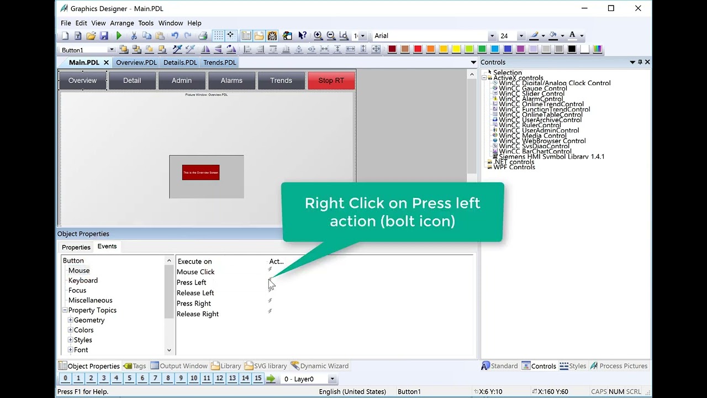Undo the last action
Viewport: 707px width, 398px height.
point(175,36)
